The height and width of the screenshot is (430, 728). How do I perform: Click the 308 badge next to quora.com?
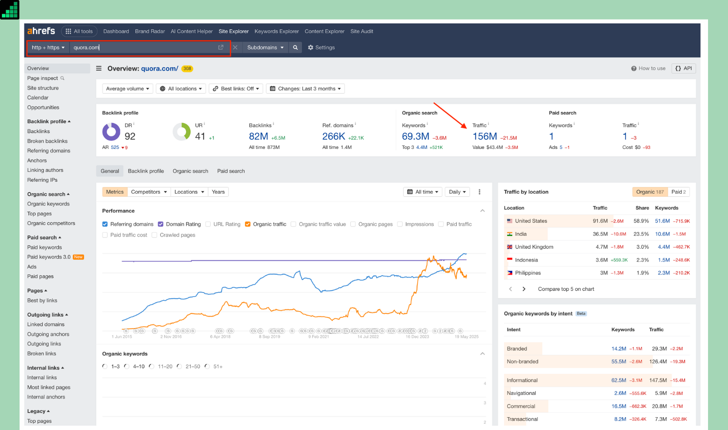coord(187,69)
